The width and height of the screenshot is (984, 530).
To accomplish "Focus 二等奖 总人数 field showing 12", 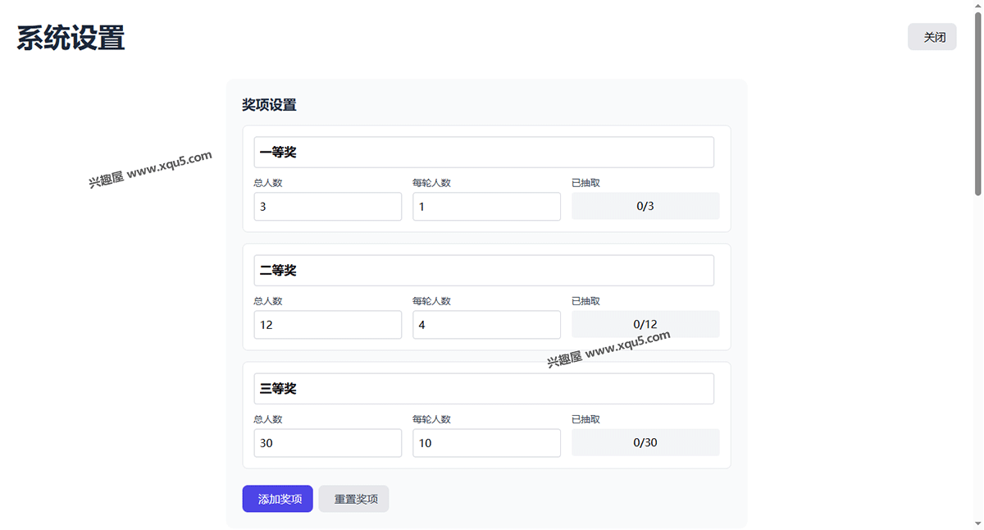I will click(x=327, y=325).
